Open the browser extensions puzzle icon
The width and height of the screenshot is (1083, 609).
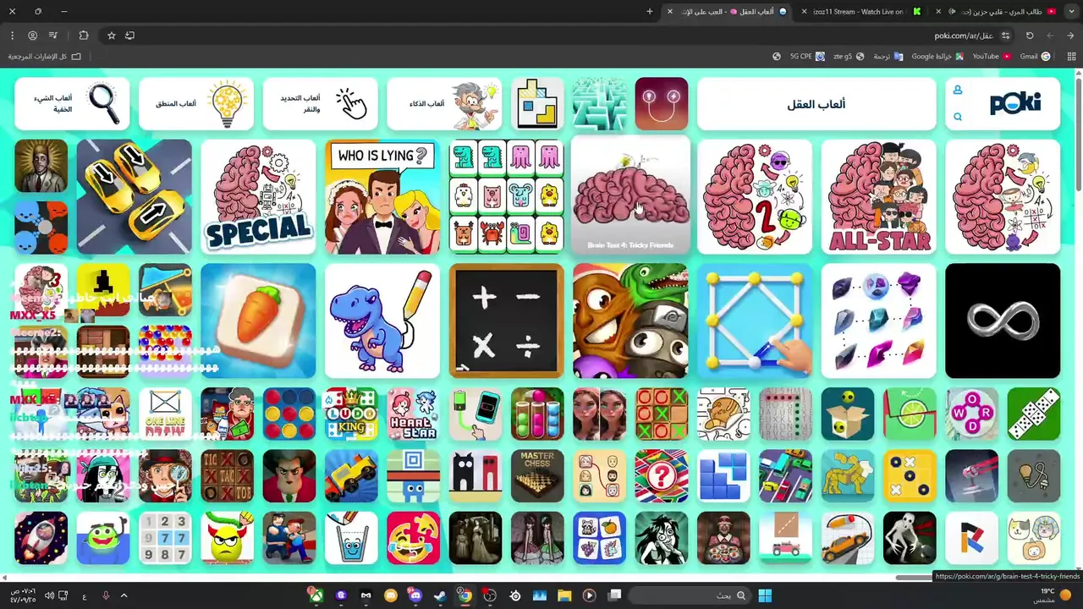[x=83, y=36]
